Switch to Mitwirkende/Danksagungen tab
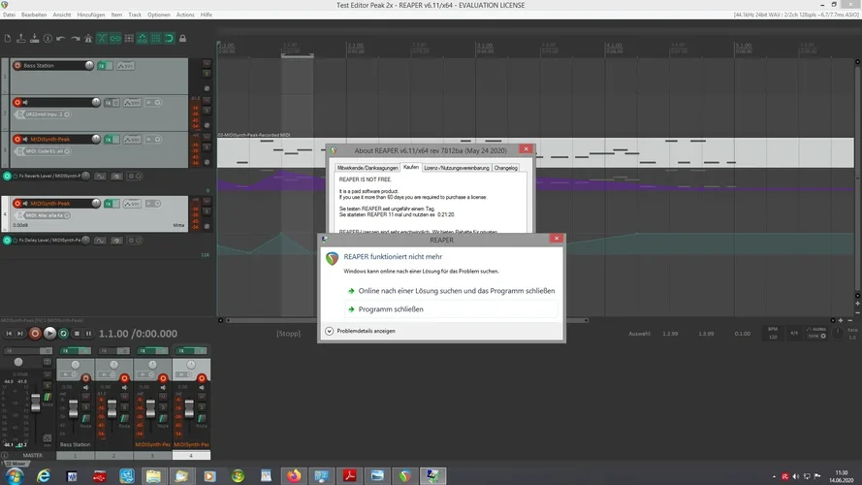 coord(367,168)
